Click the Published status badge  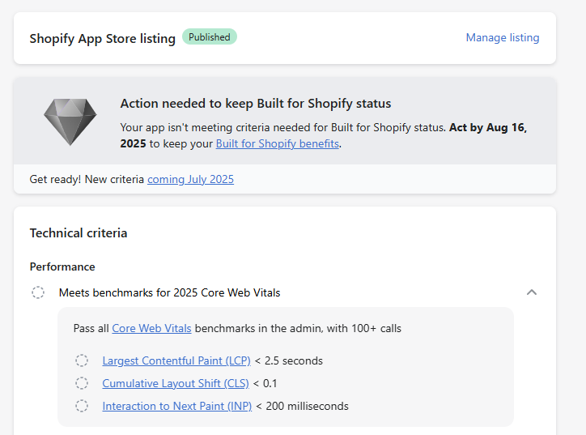pos(210,37)
